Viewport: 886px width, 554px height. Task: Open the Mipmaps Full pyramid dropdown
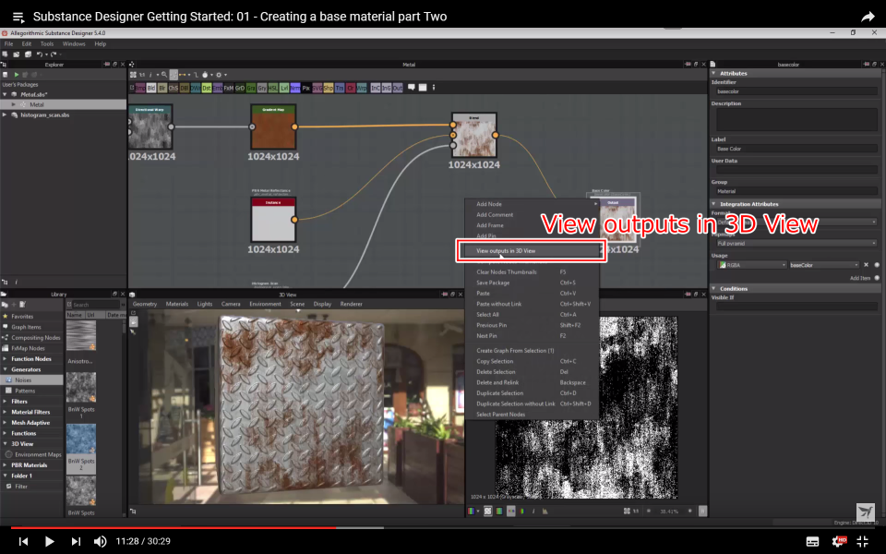tap(796, 244)
